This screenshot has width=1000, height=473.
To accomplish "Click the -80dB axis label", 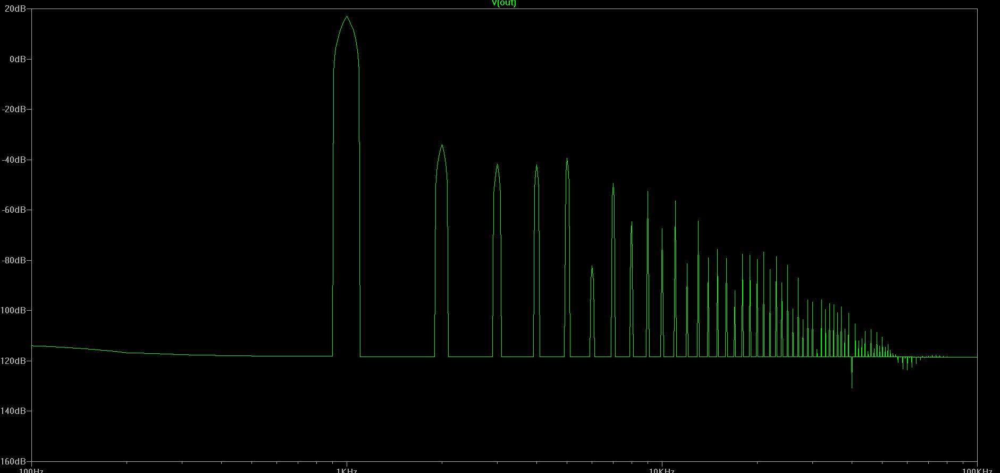I will tap(15, 260).
